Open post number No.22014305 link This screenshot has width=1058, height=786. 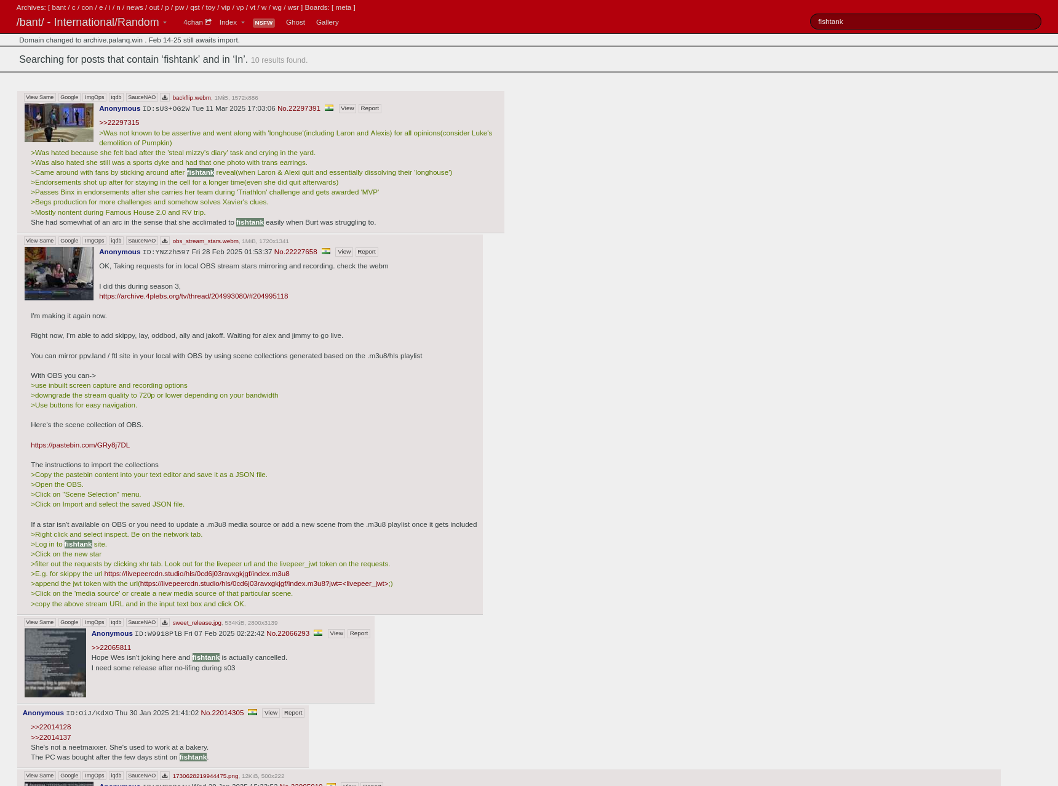coord(222,713)
